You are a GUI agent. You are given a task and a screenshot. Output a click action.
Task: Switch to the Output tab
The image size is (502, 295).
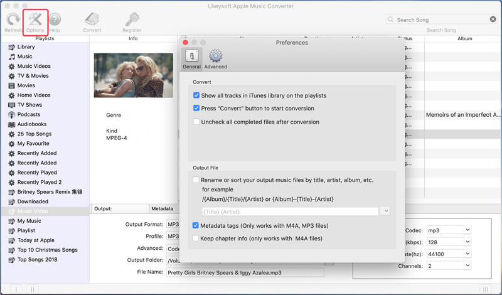[x=120, y=208]
